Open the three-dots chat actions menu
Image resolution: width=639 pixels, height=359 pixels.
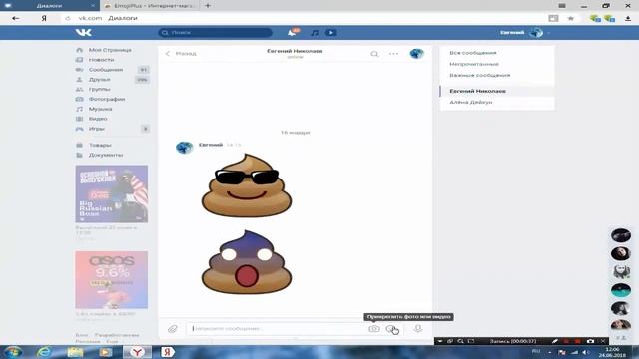coord(393,54)
